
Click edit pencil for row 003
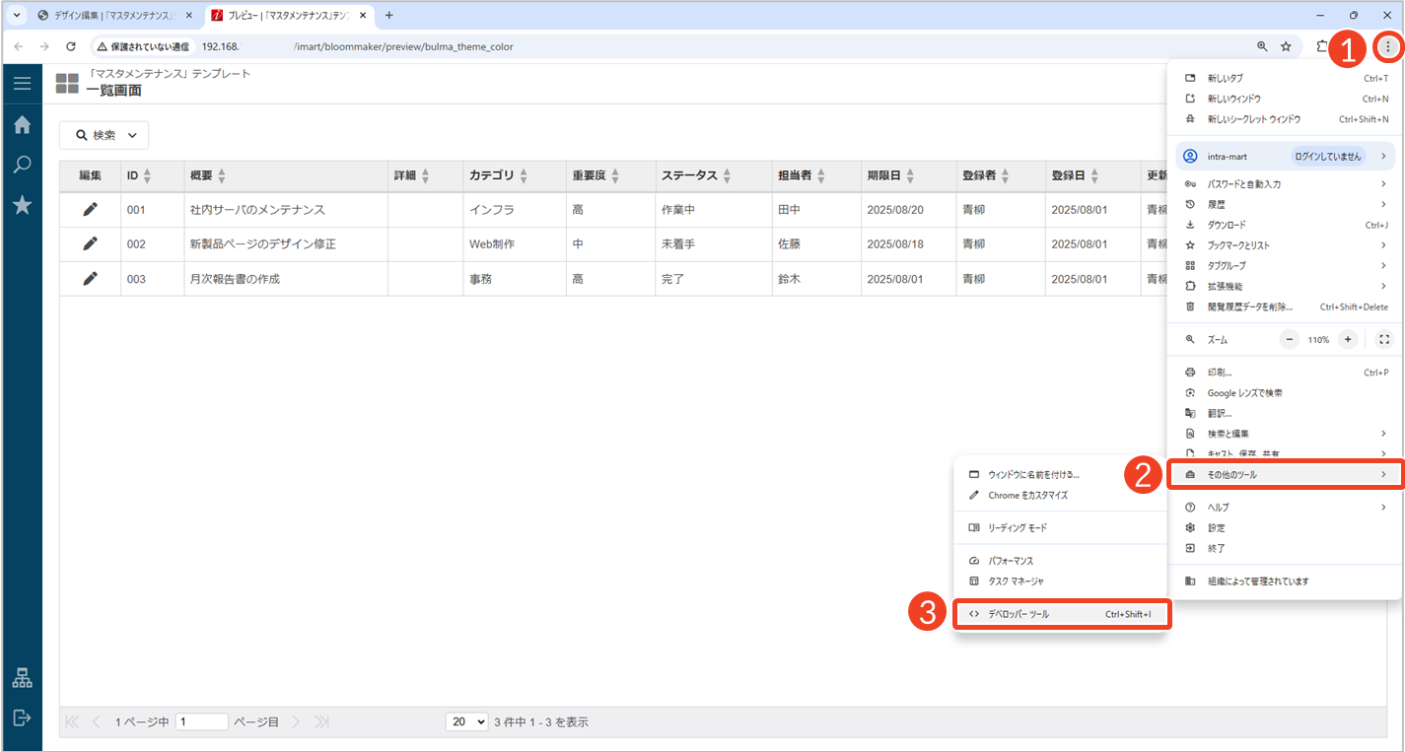click(x=90, y=278)
